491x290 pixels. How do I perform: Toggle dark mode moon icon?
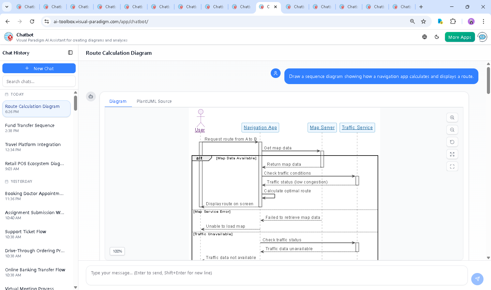[x=437, y=37]
